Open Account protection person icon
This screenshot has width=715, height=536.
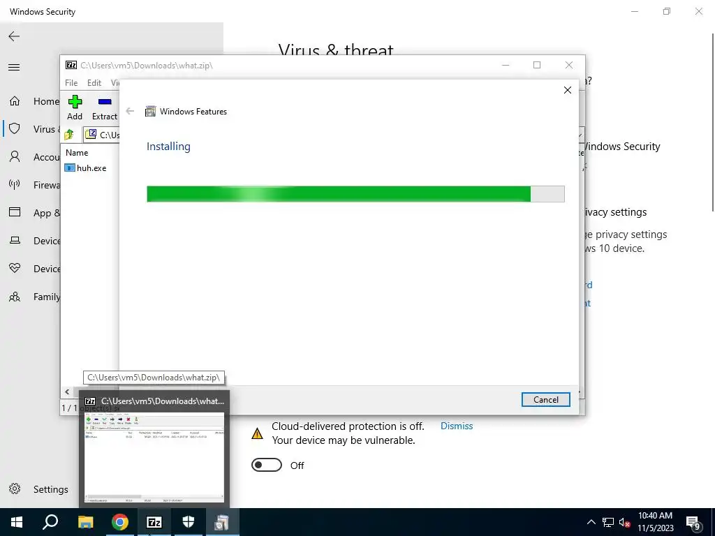coord(15,157)
